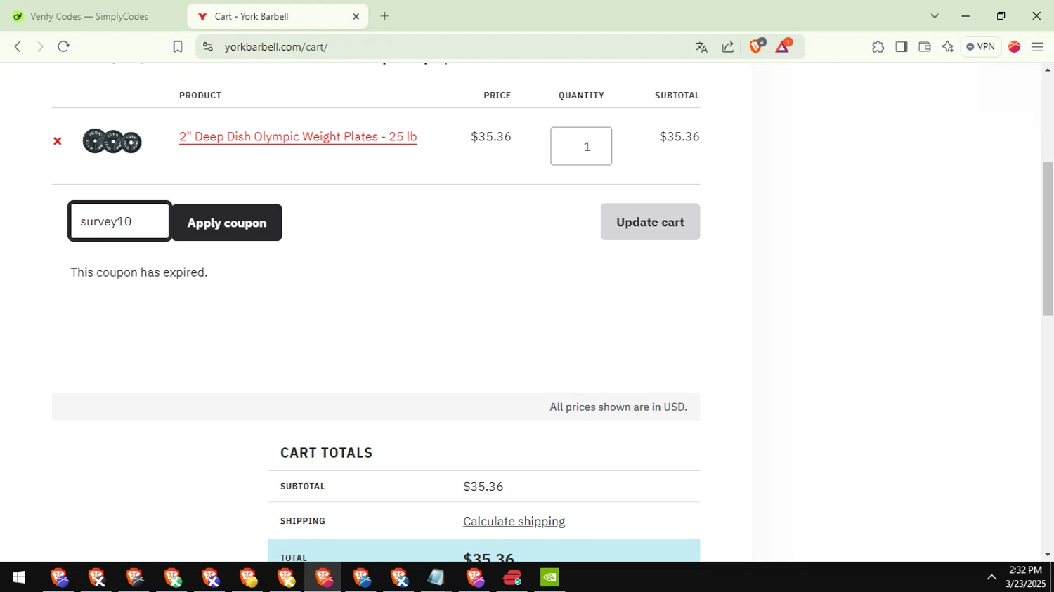Close the Cart - York Barbell tab
The image size is (1054, 592).
[x=356, y=16]
